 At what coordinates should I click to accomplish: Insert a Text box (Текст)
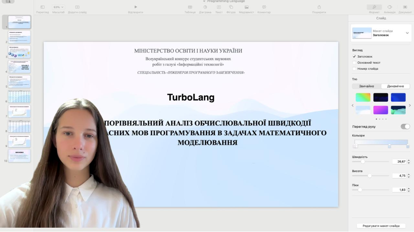point(219,7)
